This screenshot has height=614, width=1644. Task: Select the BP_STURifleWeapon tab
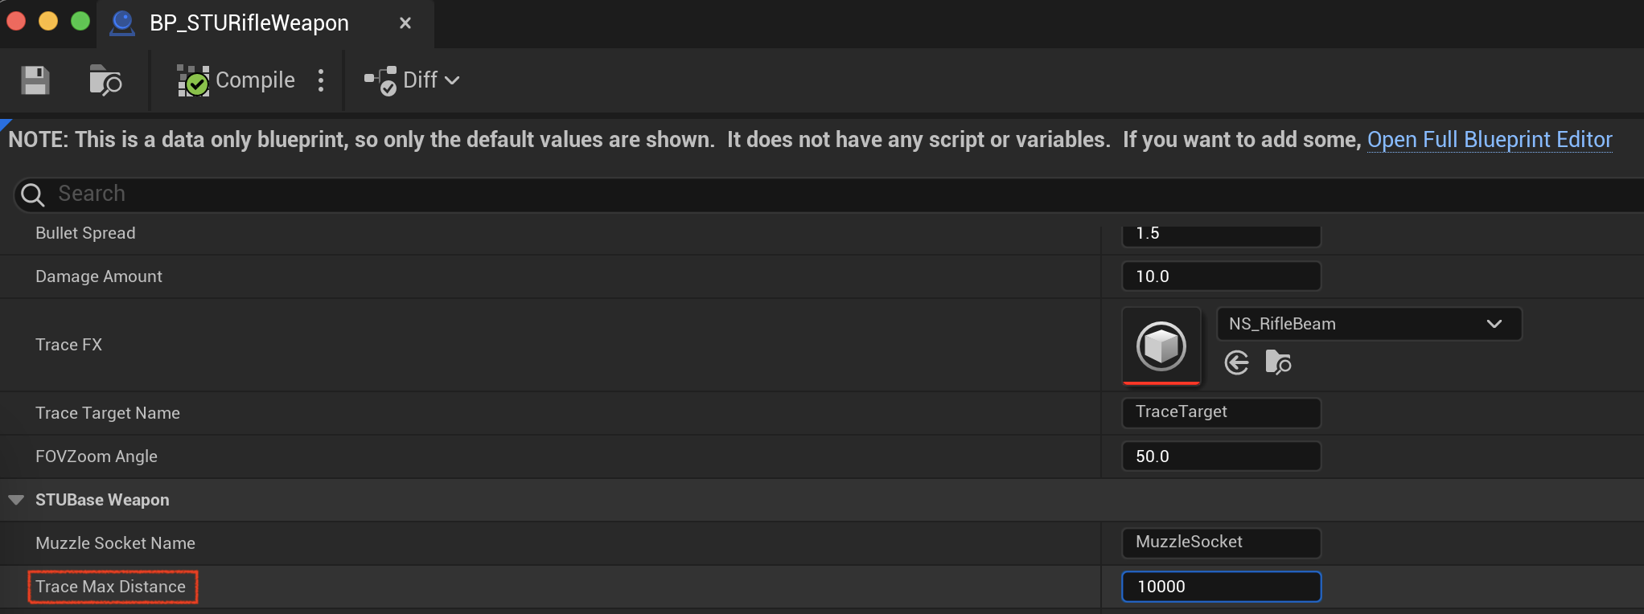[249, 23]
